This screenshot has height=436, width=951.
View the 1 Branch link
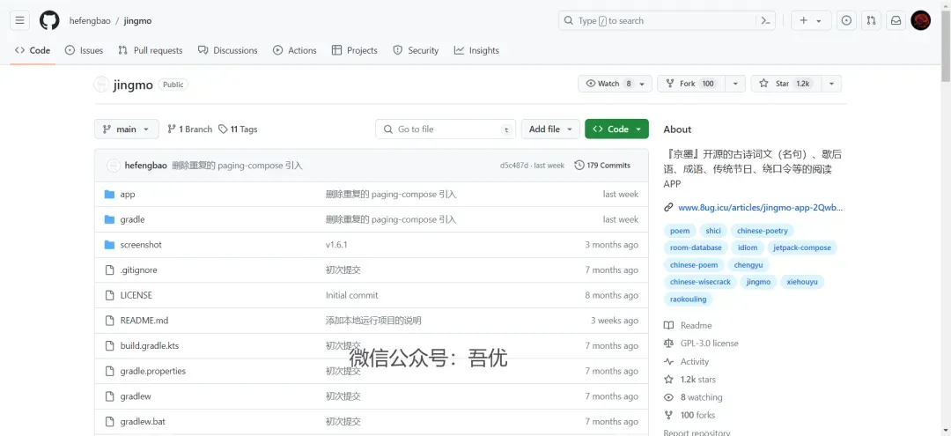(190, 129)
